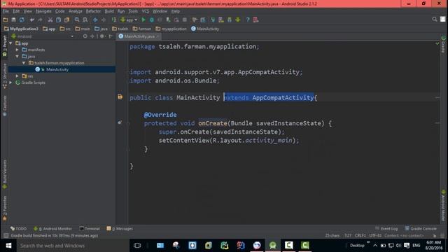Click Search Everywhere magnifier at top right
448x252 pixels.
(x=435, y=19)
